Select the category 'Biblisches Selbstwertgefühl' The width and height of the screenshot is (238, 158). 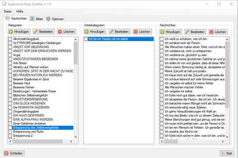(x=30, y=95)
